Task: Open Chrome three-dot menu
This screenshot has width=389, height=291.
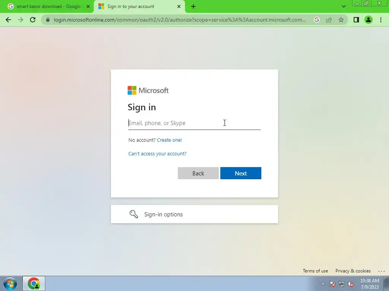Action: [381, 20]
